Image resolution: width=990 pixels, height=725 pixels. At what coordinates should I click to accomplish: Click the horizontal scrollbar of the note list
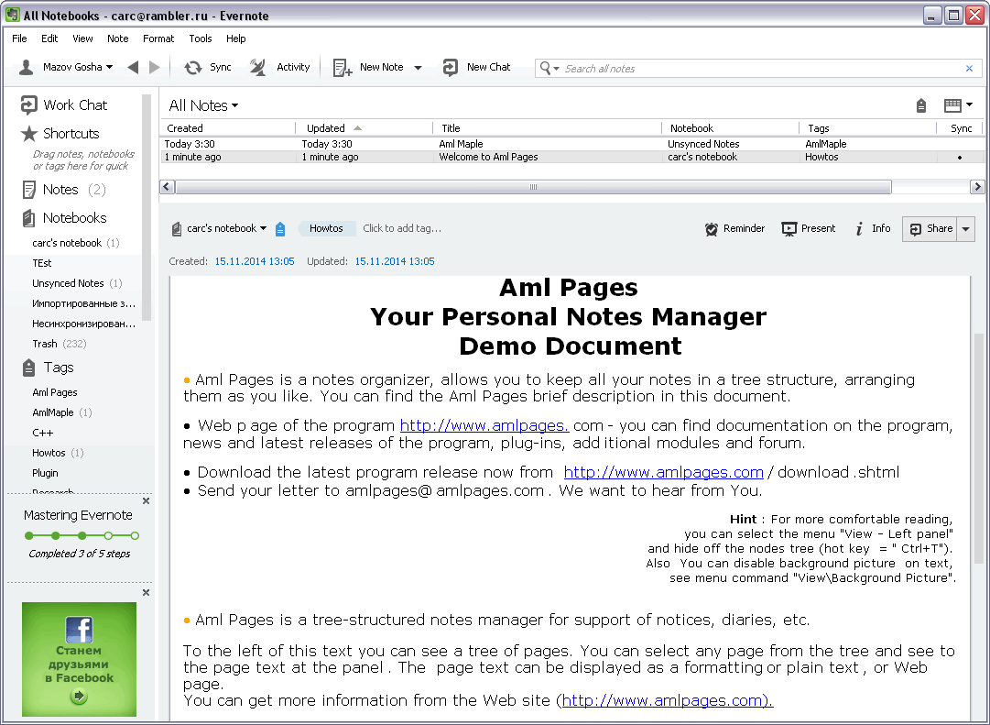(x=534, y=186)
